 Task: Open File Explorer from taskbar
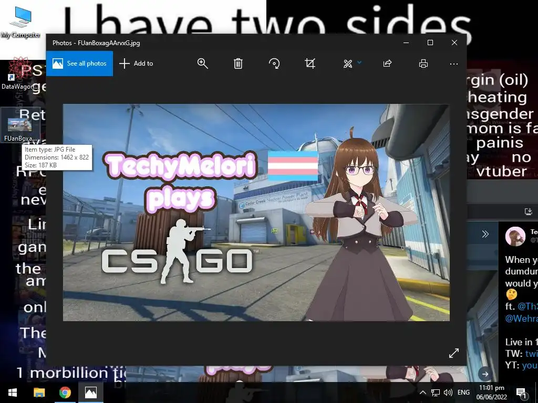coord(39,393)
